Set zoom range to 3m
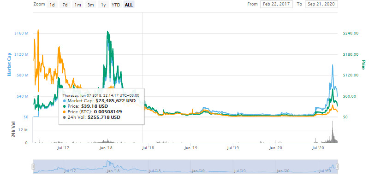This screenshot has width=369, height=175. (90, 5)
